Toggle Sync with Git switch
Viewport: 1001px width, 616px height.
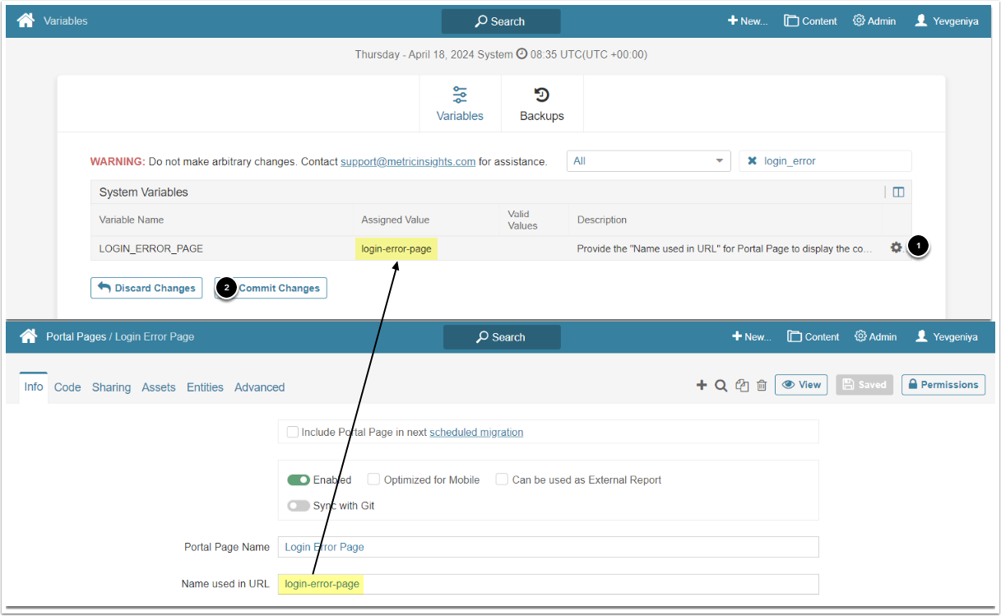[299, 506]
